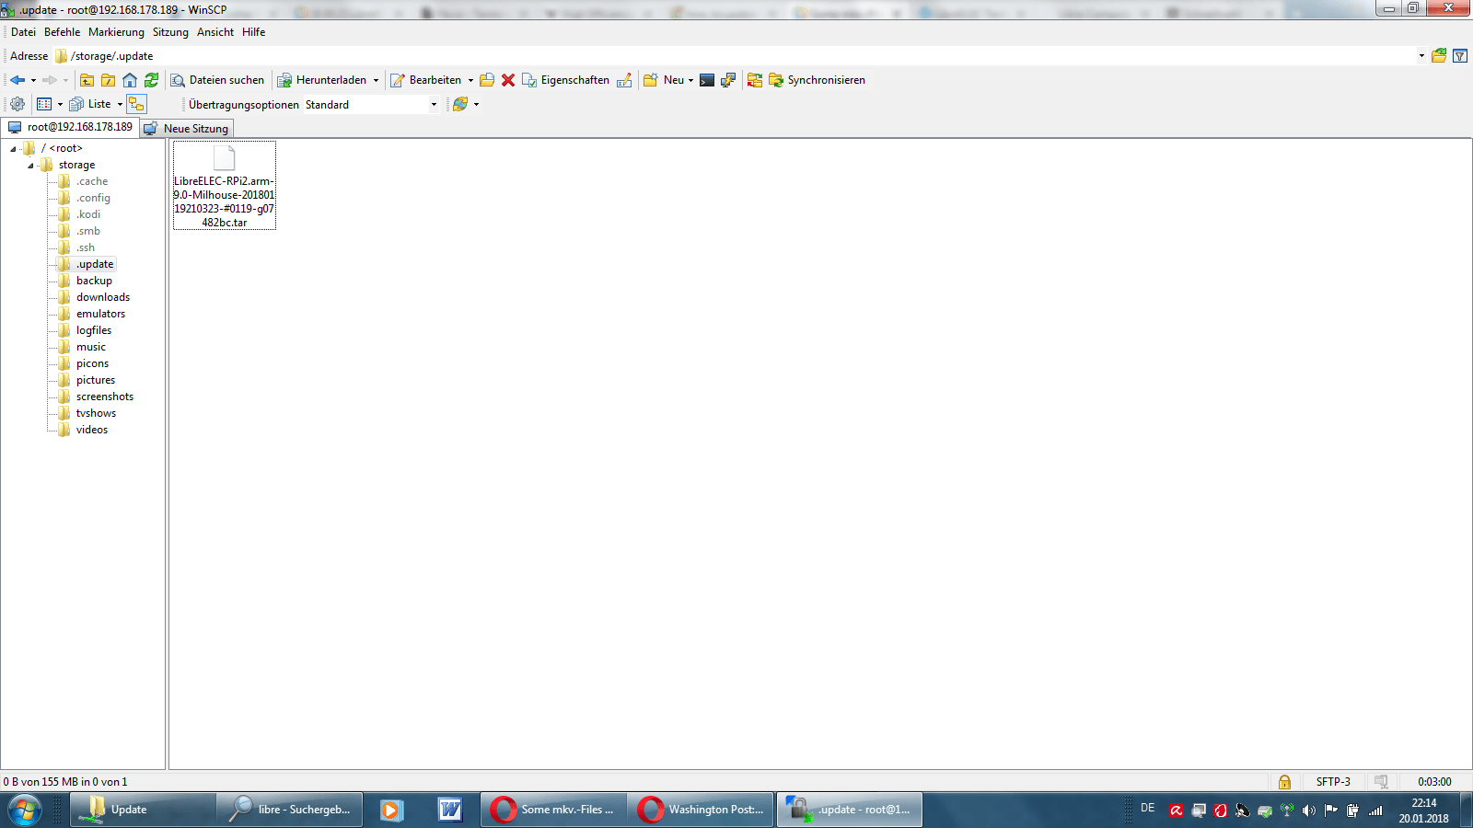
Task: Click the lock icon in status bar
Action: [1284, 782]
